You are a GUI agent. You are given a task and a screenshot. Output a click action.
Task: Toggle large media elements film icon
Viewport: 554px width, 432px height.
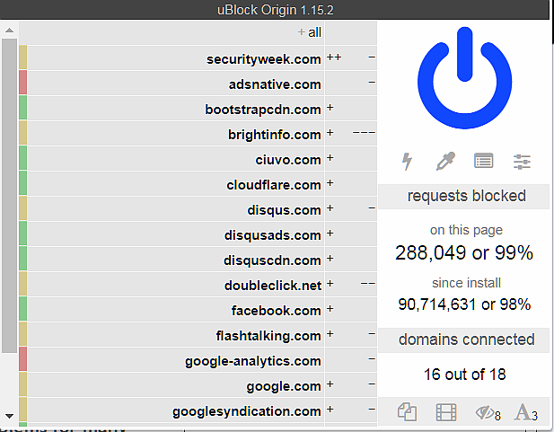click(x=446, y=412)
